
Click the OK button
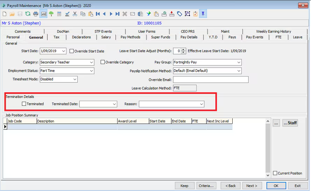276,186
